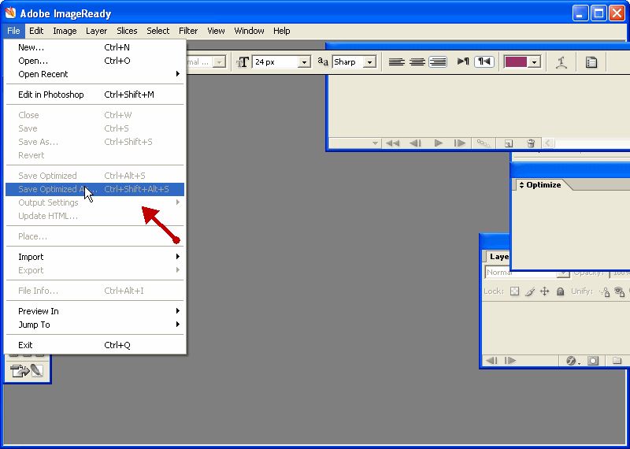
Task: Click next frame arrow in Layers palette
Action: click(510, 361)
